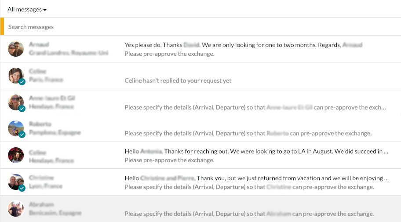The height and width of the screenshot is (222, 401).
Task: Click the verified badge on Anne-laure Et Gil's avatar
Action: tap(22, 109)
